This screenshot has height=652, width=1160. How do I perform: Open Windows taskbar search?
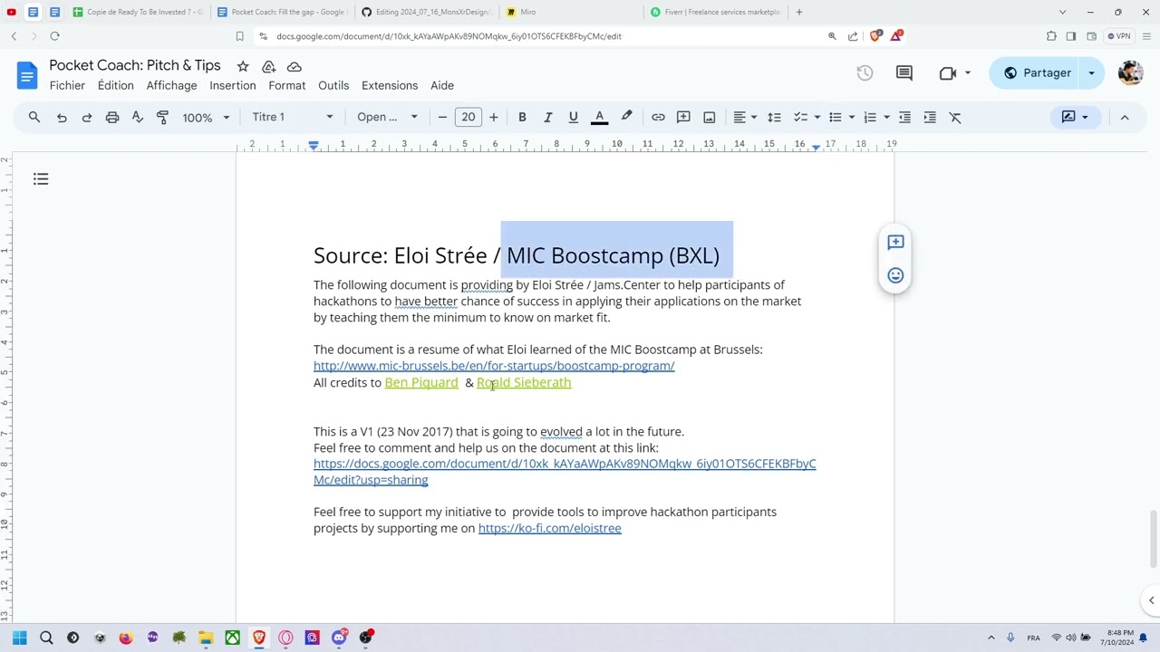point(46,638)
